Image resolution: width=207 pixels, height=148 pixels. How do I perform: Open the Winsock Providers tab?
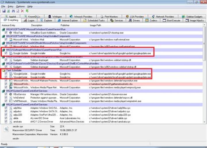(x=81, y=17)
